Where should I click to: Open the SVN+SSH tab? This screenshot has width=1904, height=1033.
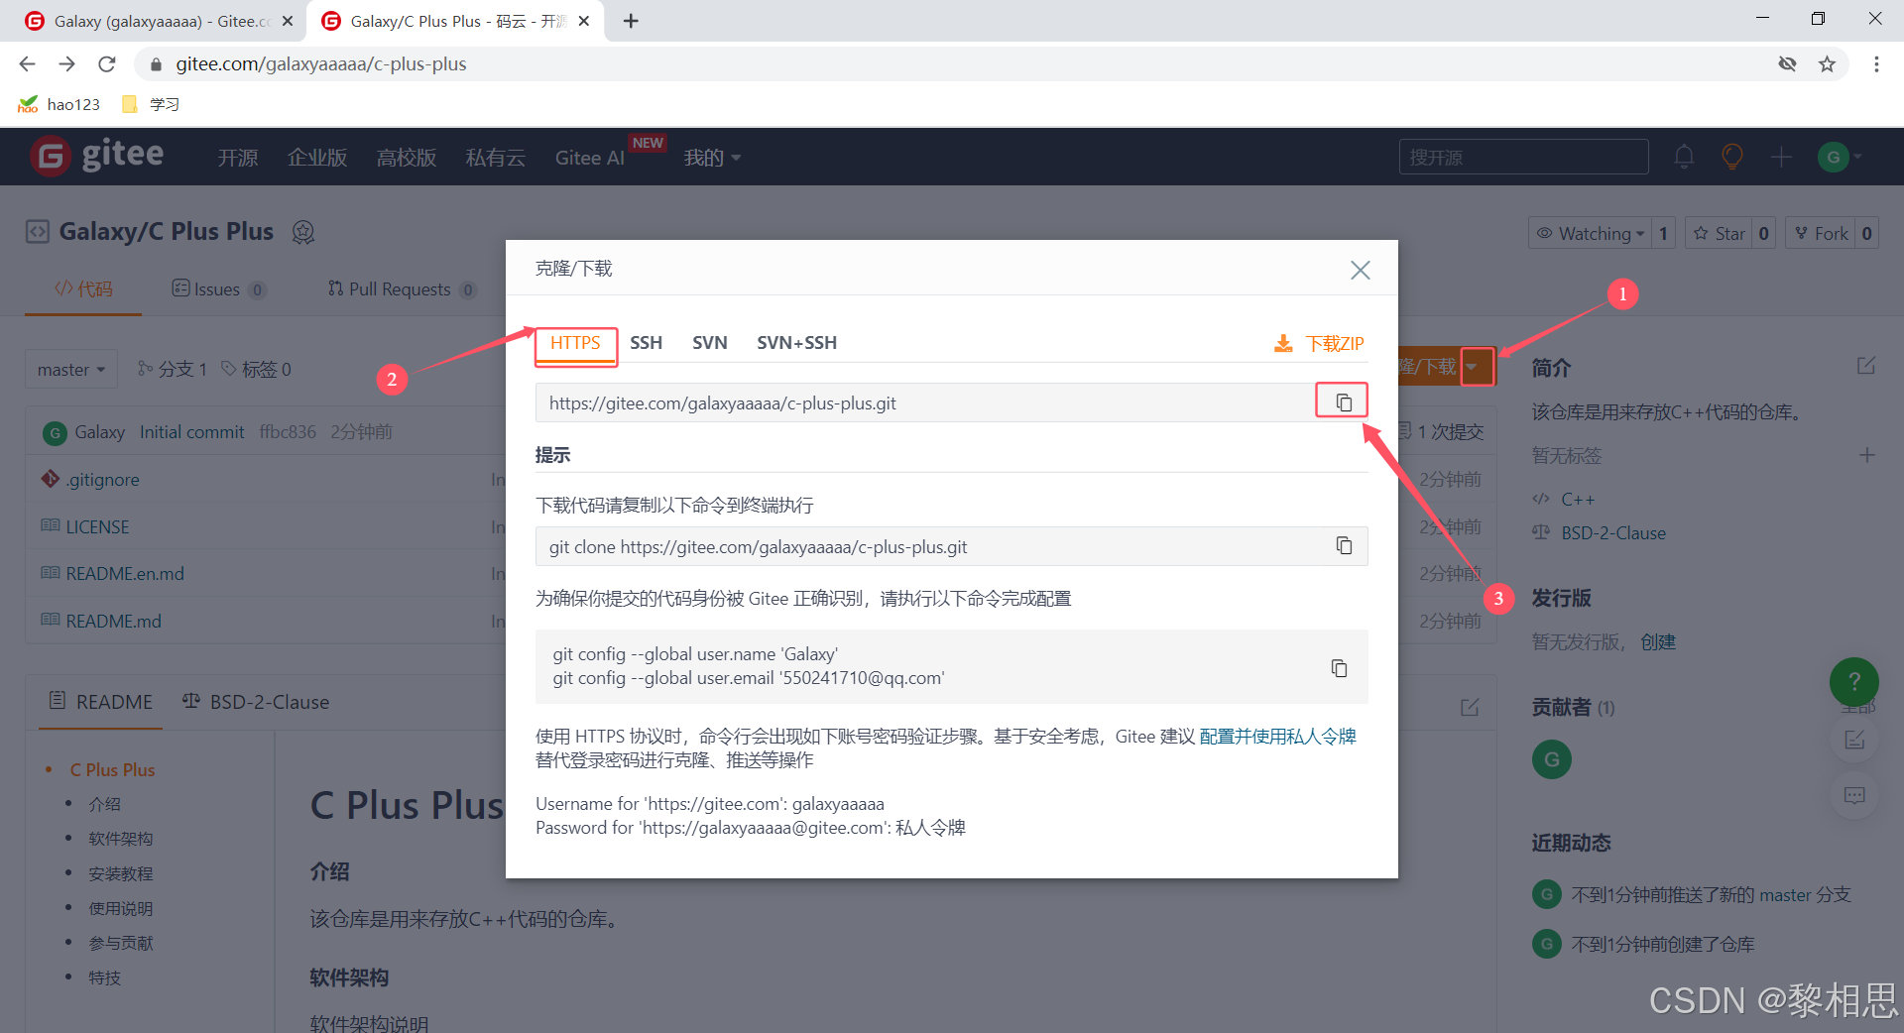[x=796, y=343]
